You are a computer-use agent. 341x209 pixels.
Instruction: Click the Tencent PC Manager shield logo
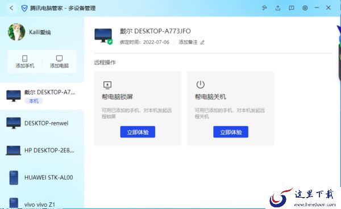[24, 9]
